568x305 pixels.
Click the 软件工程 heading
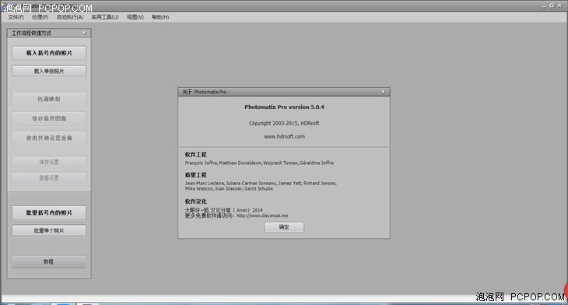195,155
